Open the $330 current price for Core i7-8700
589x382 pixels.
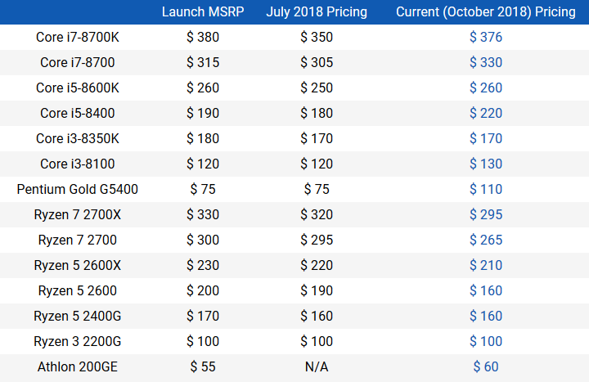pos(486,63)
